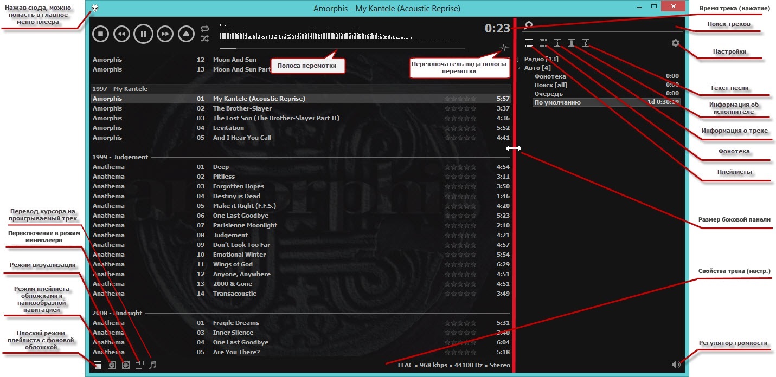Select track Pitiless
The height and width of the screenshot is (377, 776).
point(301,177)
